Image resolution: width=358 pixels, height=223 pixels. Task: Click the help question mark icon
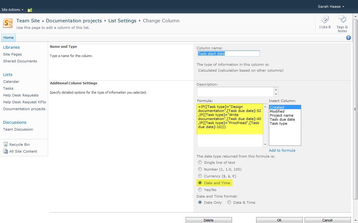pos(348,38)
